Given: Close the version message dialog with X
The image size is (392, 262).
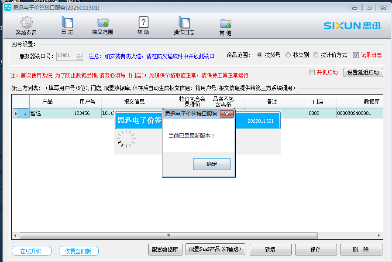Looking at the screenshot, I should (226, 114).
